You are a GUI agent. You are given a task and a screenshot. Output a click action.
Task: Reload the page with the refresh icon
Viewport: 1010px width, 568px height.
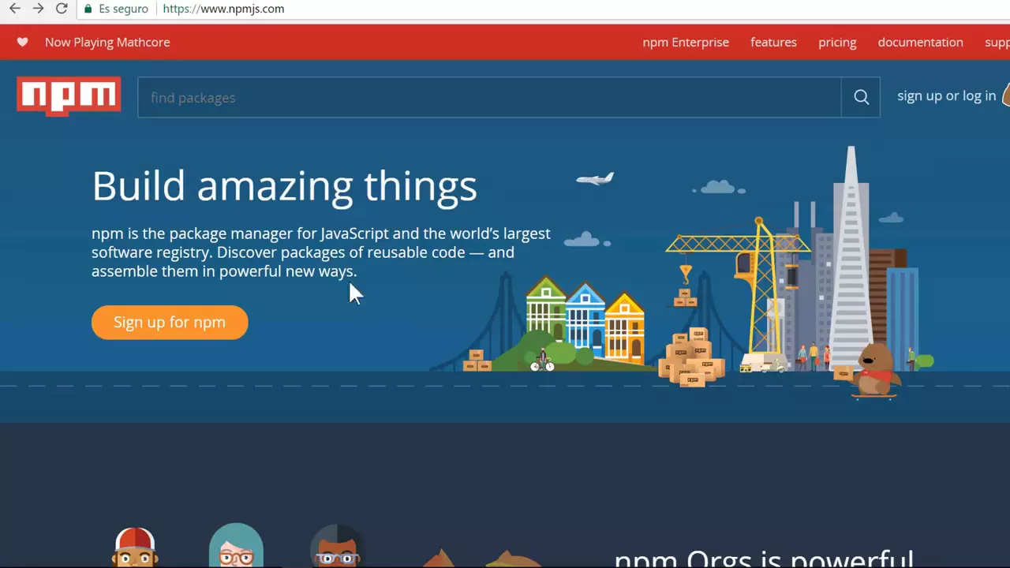click(x=62, y=9)
